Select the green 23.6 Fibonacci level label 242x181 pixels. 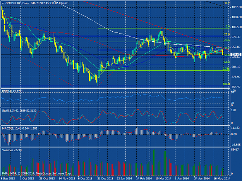pyautogui.click(x=227, y=40)
